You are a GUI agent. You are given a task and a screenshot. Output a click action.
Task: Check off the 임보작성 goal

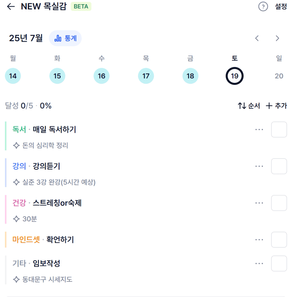[x=279, y=264]
